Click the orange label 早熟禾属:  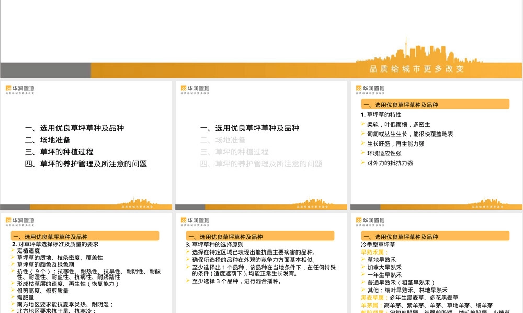tap(374, 252)
